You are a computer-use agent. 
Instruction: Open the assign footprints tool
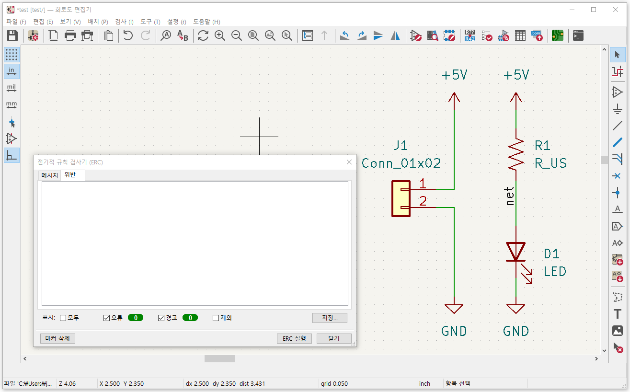tap(504, 35)
